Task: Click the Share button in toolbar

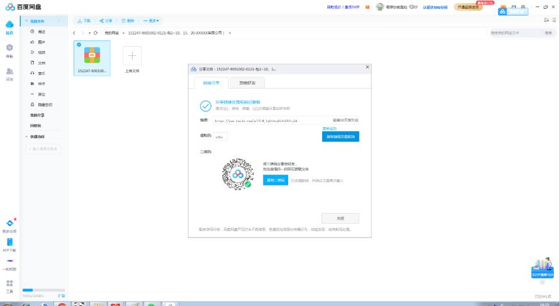Action: pos(106,21)
